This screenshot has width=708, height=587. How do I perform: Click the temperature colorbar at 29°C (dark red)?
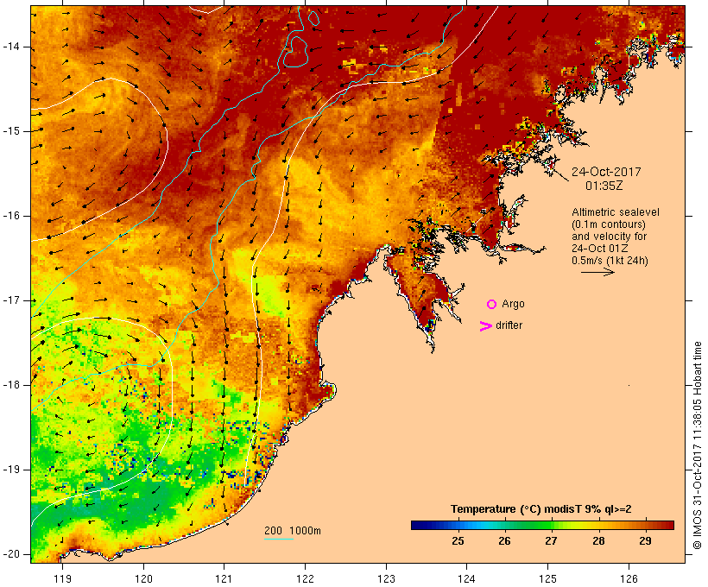click(x=645, y=525)
